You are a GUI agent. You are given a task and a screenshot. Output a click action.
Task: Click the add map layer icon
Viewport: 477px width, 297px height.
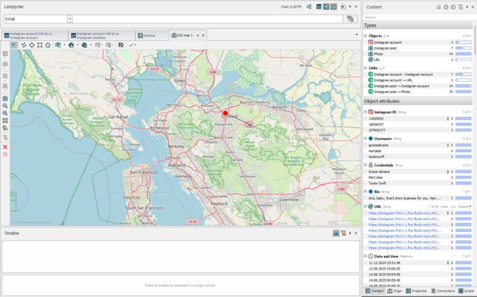point(58,45)
